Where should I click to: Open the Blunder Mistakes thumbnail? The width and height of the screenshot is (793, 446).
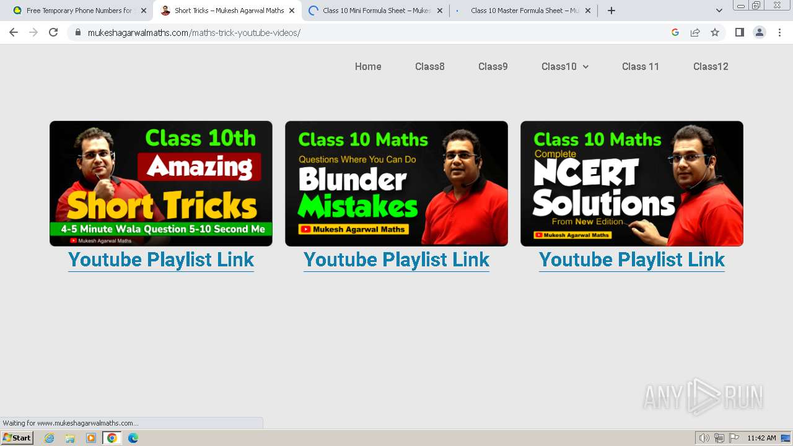pos(396,183)
